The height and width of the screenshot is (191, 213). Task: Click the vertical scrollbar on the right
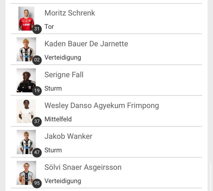210,176
